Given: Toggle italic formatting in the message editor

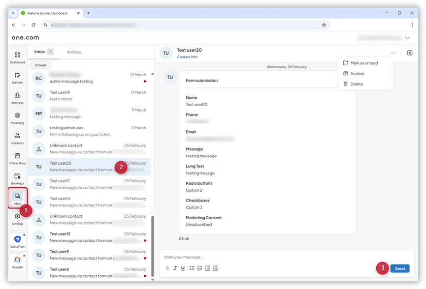Looking at the screenshot, I should [x=175, y=268].
